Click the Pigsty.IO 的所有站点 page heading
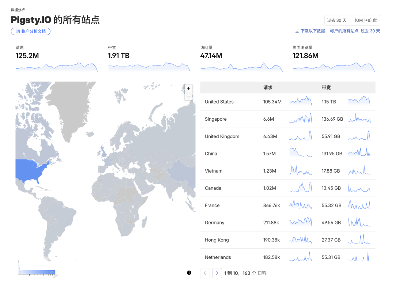The image size is (395, 283). click(55, 20)
